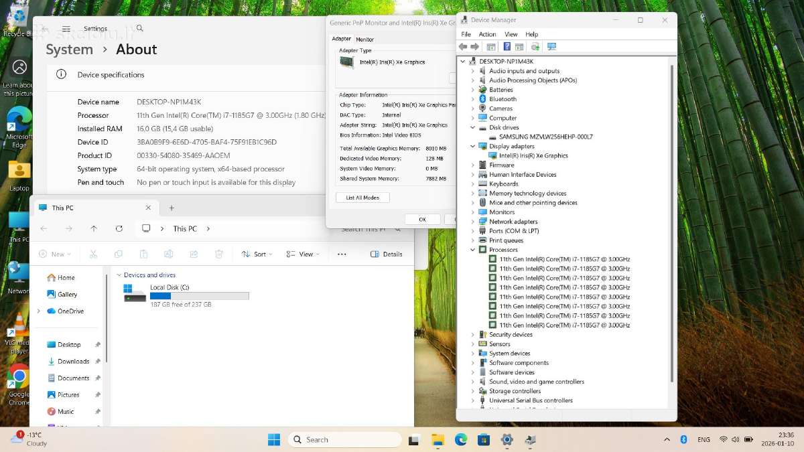Click the Paste clipboard icon in File Explorer

pyautogui.click(x=143, y=254)
